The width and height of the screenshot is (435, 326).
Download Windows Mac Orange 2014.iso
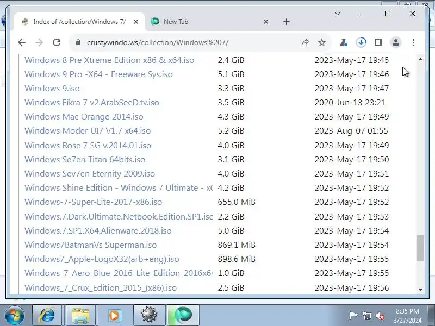(84, 117)
